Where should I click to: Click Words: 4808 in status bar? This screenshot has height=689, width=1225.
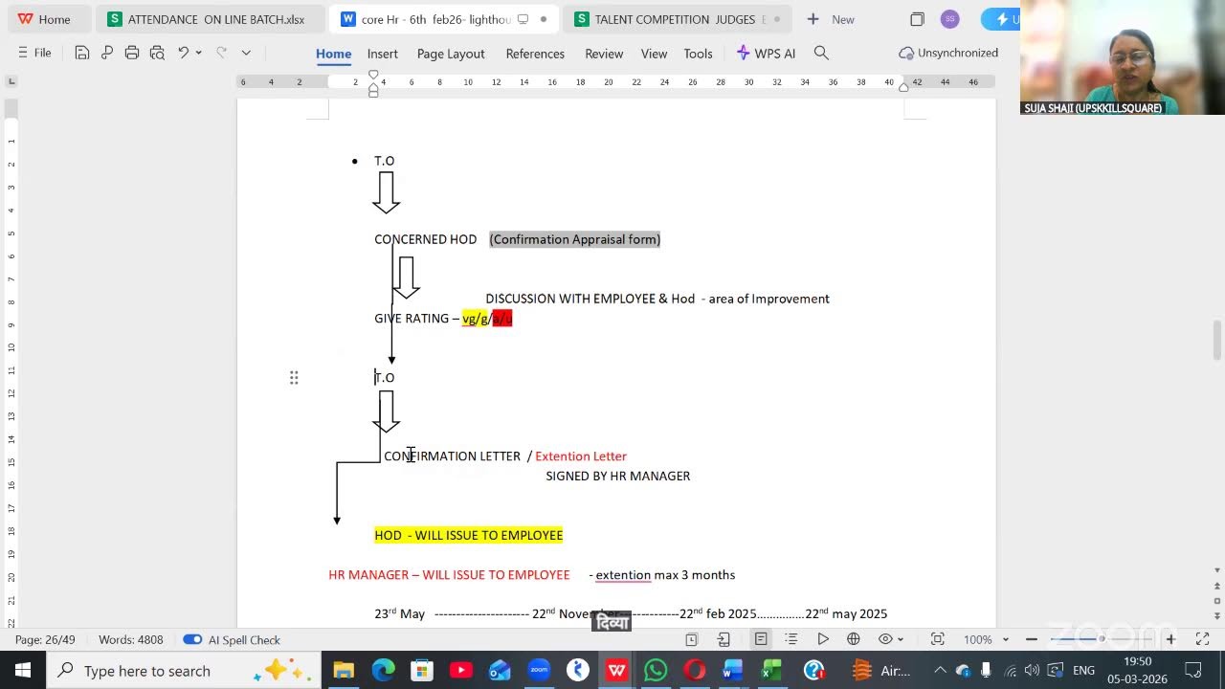click(x=131, y=639)
